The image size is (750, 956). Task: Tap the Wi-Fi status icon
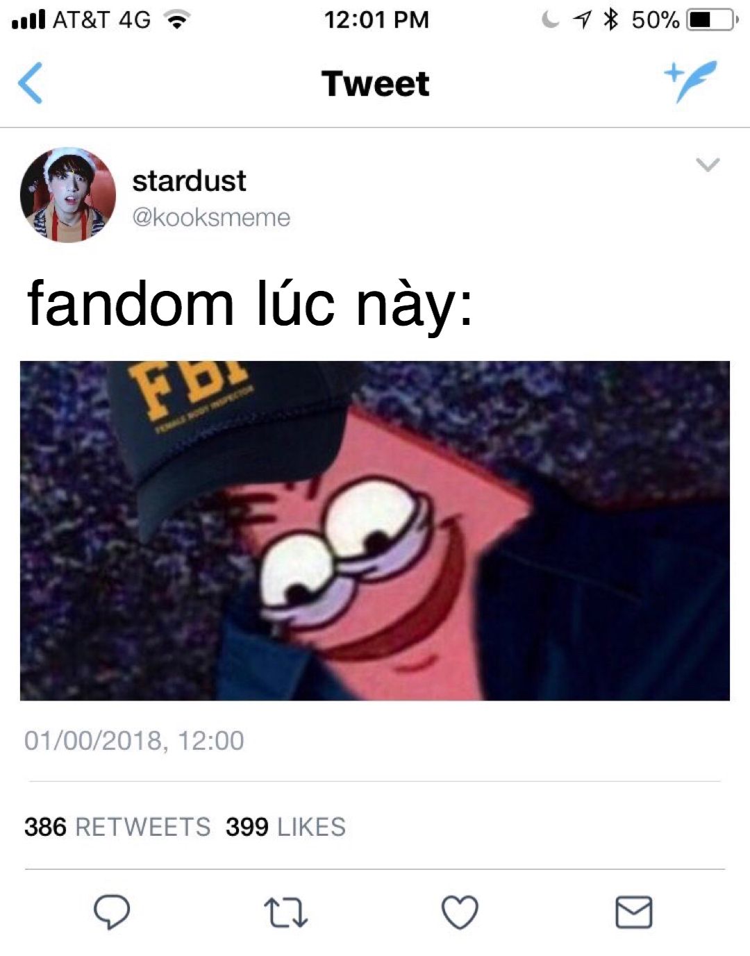(177, 20)
